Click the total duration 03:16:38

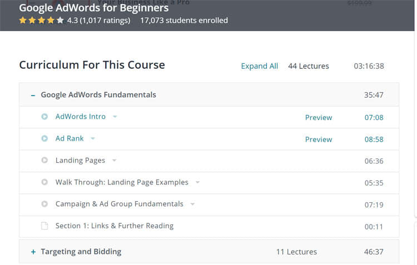[x=369, y=66]
